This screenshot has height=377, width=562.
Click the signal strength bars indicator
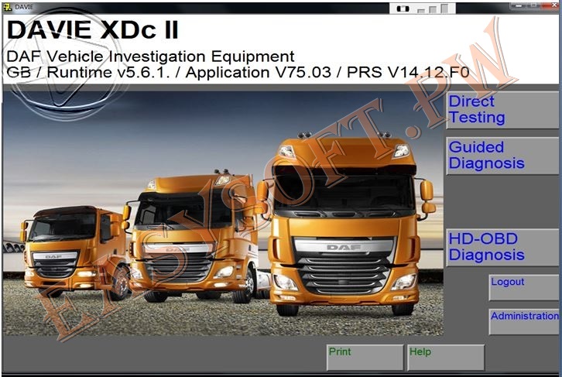(x=433, y=9)
